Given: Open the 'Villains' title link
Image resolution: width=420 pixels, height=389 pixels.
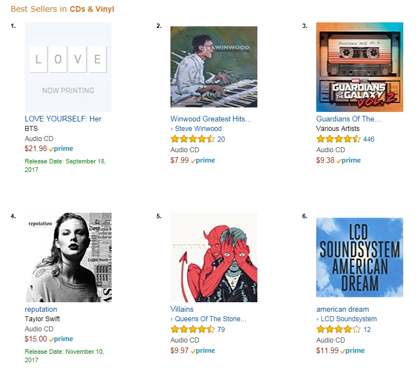Looking at the screenshot, I should pos(182,309).
